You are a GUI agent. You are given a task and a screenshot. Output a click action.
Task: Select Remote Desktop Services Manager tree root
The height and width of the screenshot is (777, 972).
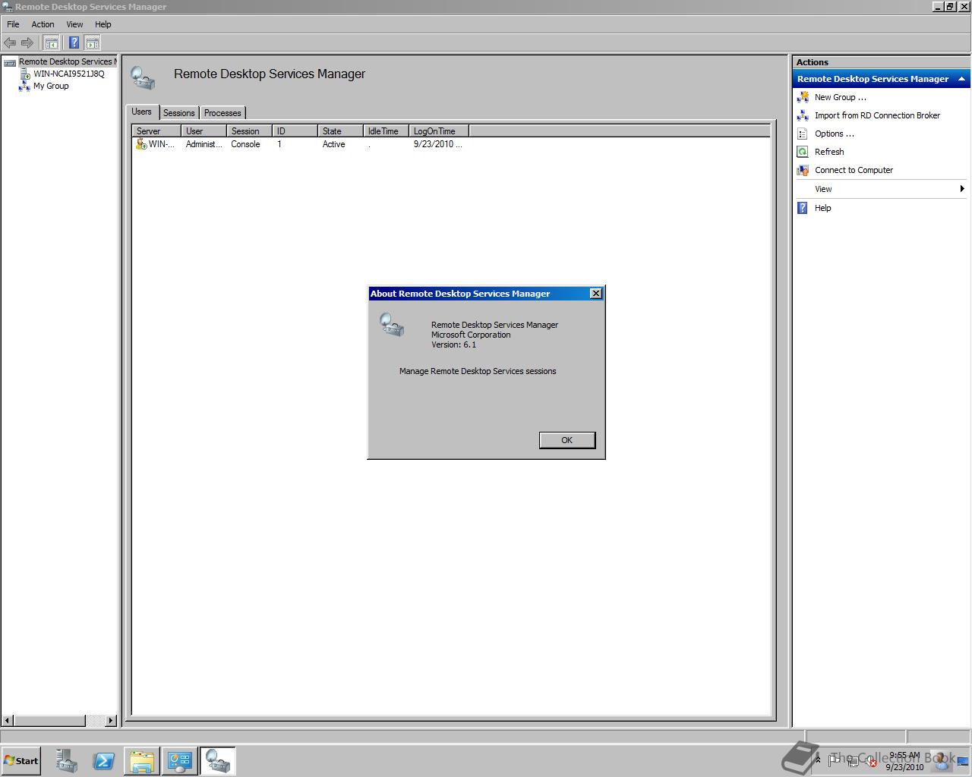pyautogui.click(x=68, y=61)
